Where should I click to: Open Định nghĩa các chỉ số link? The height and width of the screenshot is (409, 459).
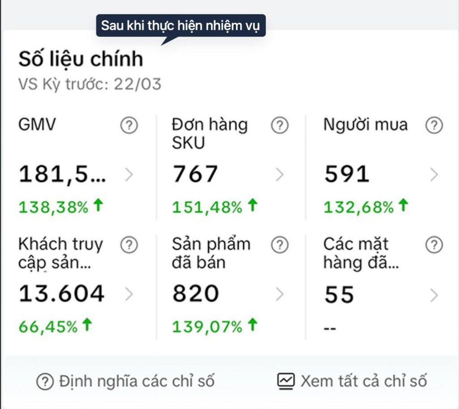(136, 382)
